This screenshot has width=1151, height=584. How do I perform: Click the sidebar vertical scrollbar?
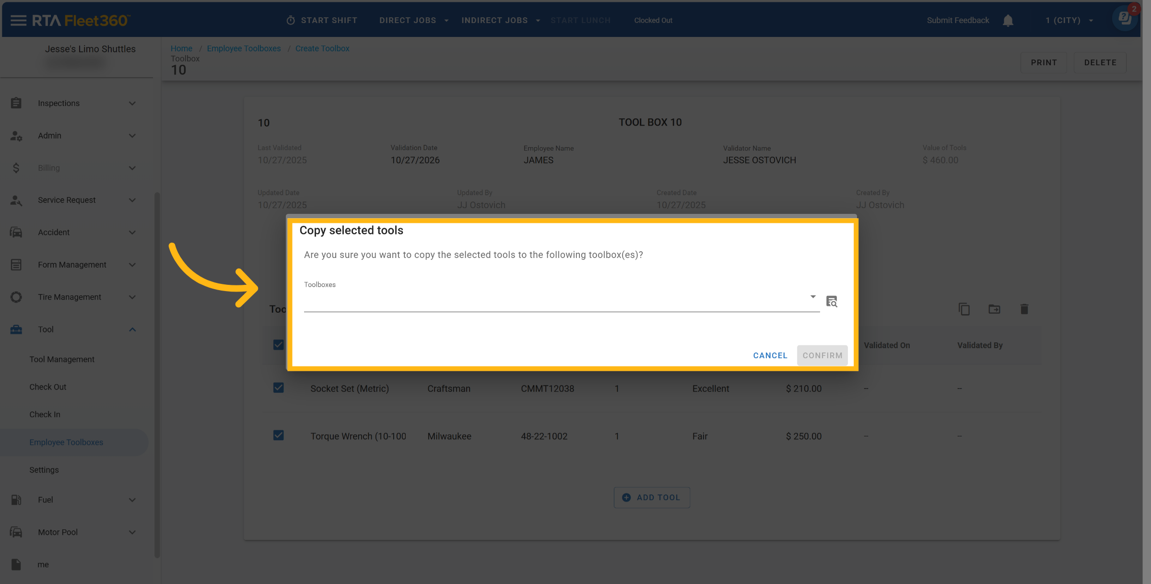click(157, 374)
